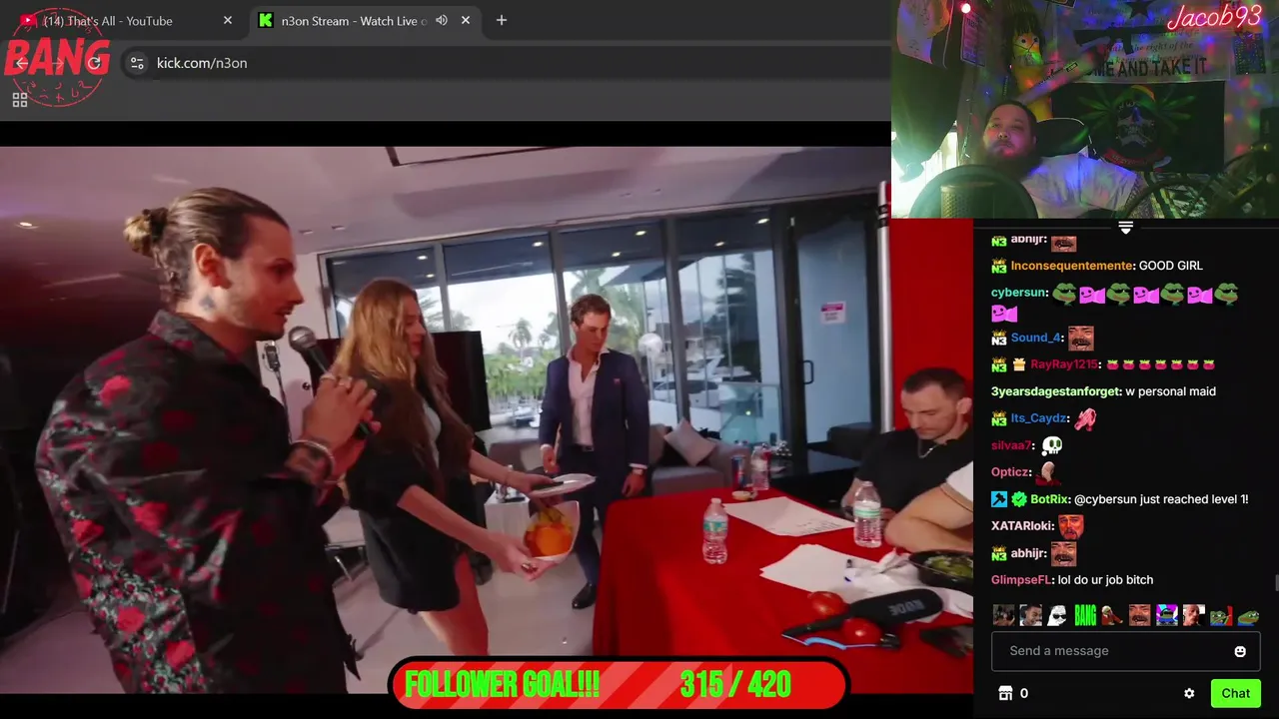This screenshot has width=1279, height=719.
Task: Insert the red sitting figure quick emote
Action: [x=1112, y=615]
